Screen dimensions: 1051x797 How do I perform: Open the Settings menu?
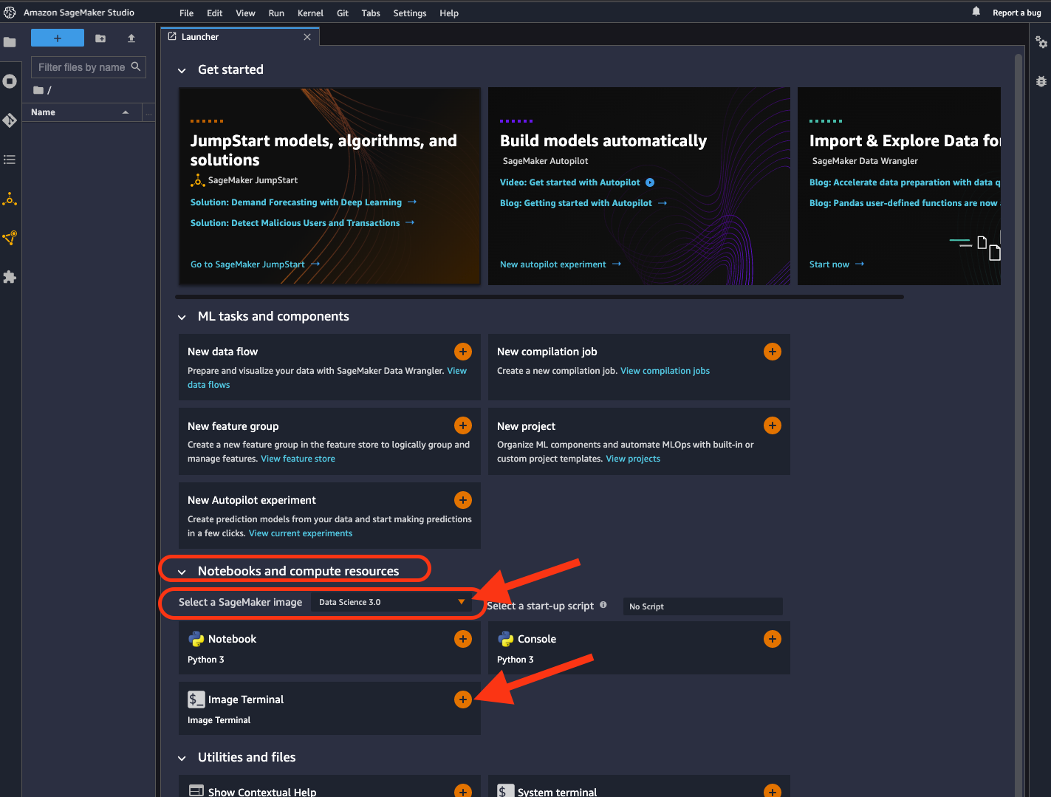409,13
